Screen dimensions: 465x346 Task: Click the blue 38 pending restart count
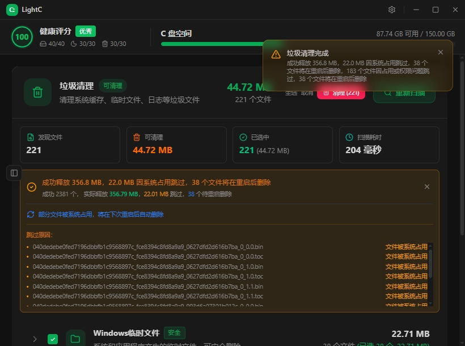[x=191, y=194]
